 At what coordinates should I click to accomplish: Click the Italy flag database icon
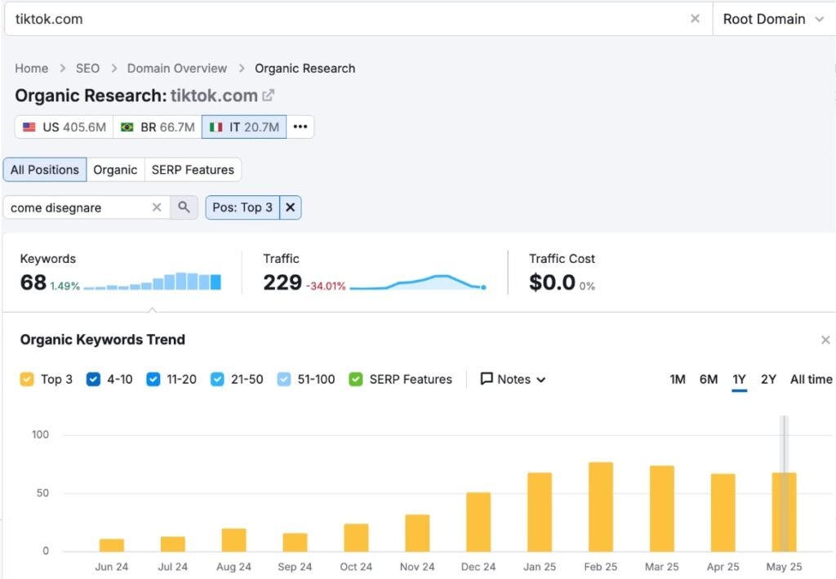coord(216,127)
